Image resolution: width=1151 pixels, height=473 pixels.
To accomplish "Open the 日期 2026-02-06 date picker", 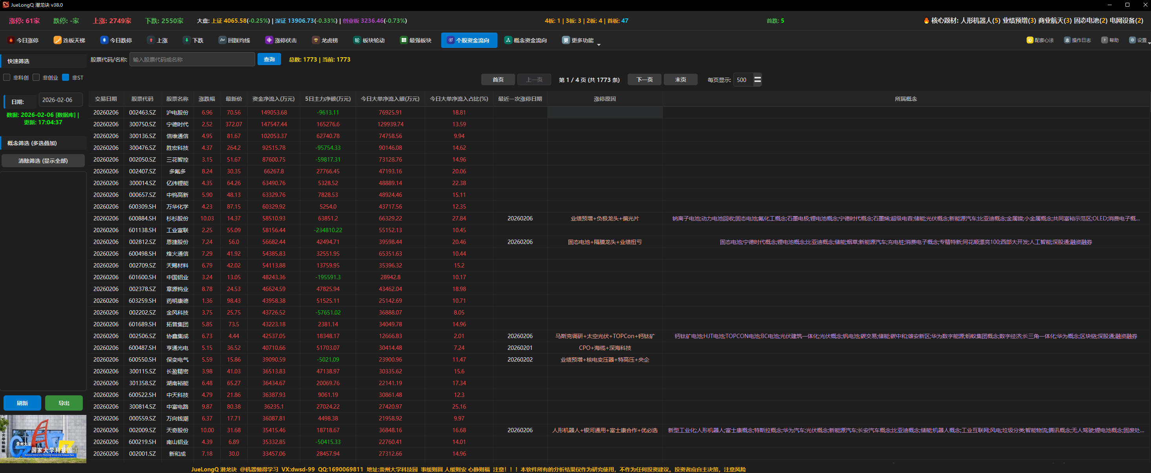I will point(60,100).
